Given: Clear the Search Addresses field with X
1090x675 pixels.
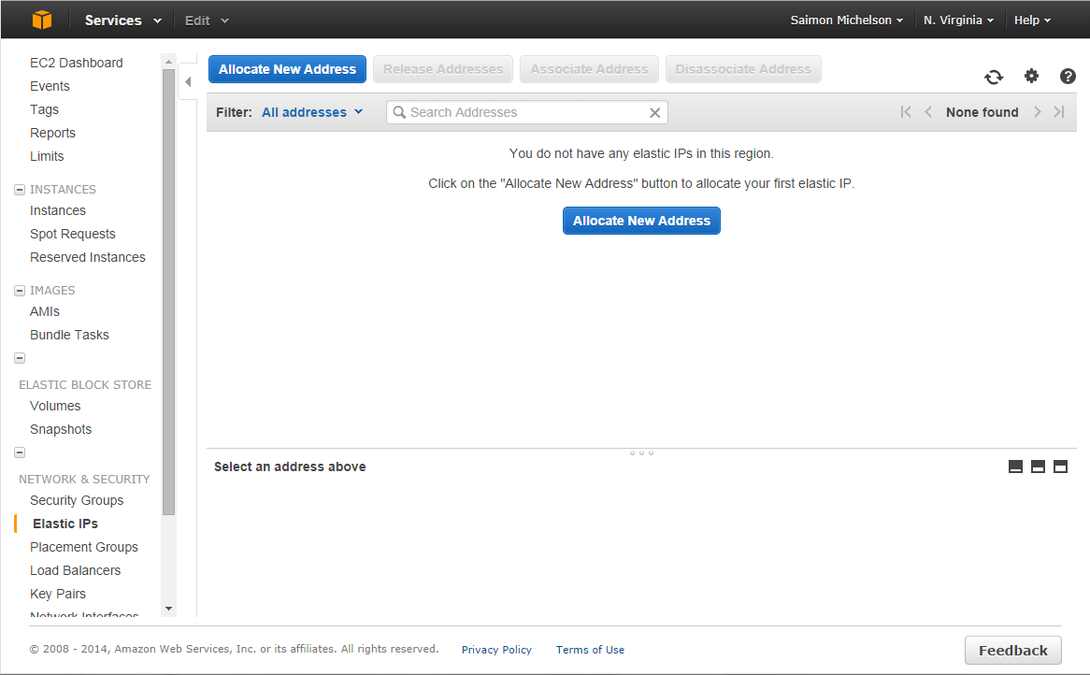Looking at the screenshot, I should pyautogui.click(x=654, y=112).
